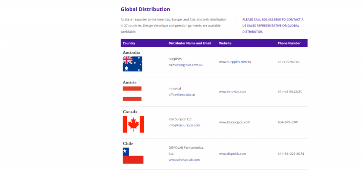Email sales@surgiplas.com.au
Screen dimensions: 363x170
186,65
